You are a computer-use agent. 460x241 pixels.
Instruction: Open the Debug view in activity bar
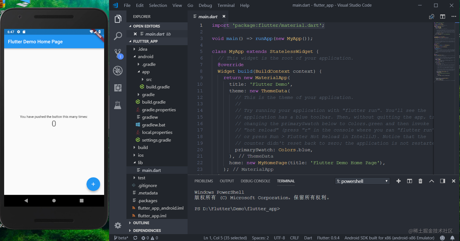[x=118, y=71]
